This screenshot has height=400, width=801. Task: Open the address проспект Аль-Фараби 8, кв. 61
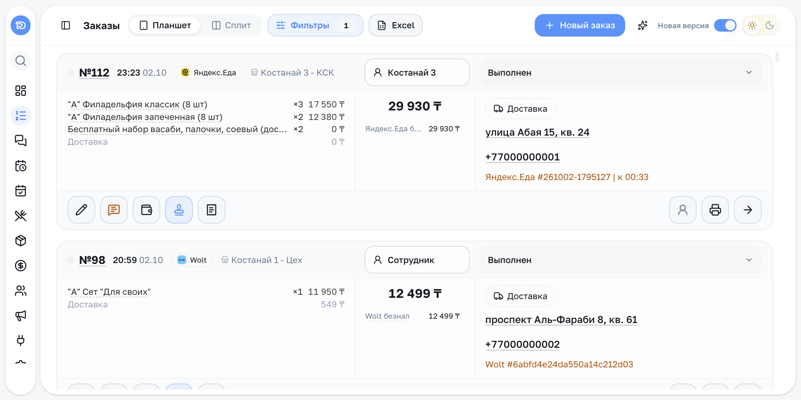[x=561, y=320]
